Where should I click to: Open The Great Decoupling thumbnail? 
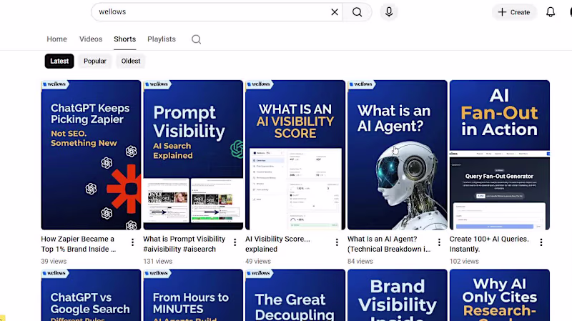point(295,295)
